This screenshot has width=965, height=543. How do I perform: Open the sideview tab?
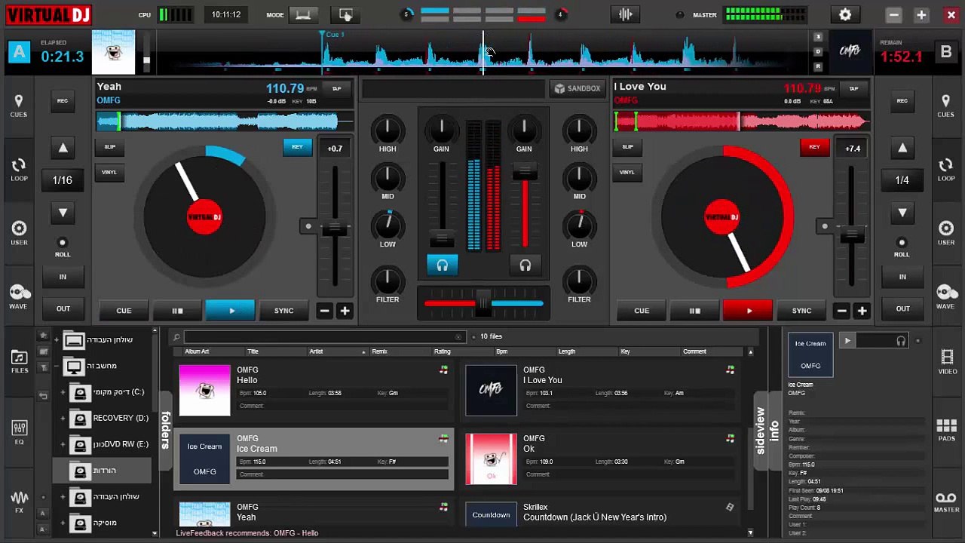pyautogui.click(x=760, y=431)
